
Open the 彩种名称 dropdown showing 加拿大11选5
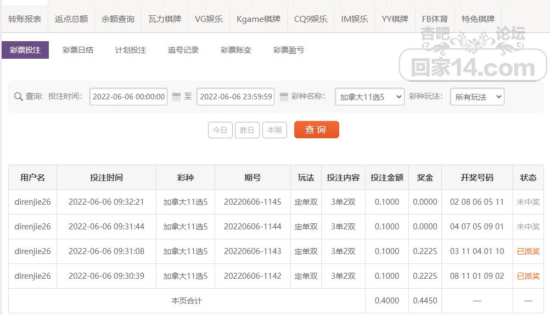pos(369,97)
